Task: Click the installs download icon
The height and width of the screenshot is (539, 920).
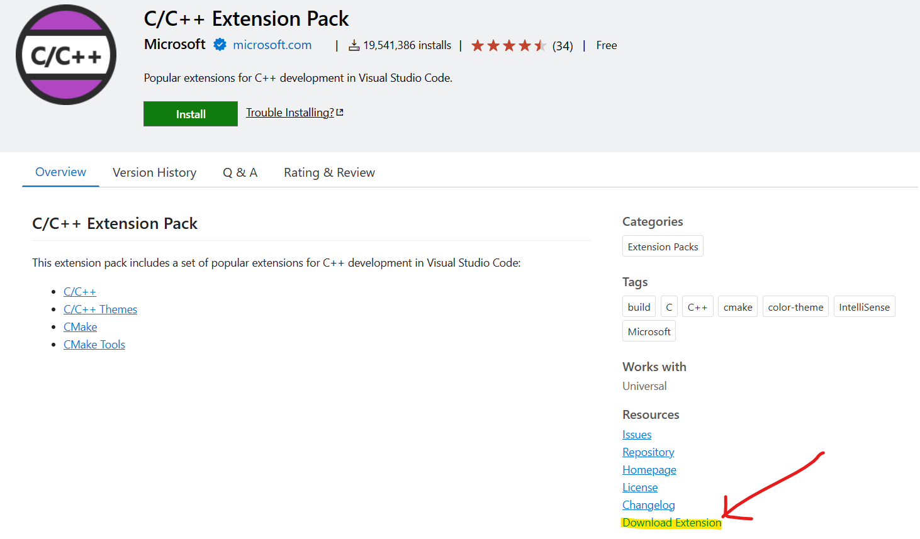Action: point(354,45)
